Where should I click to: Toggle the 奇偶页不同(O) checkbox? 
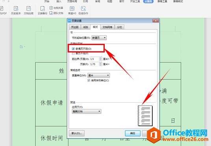click(x=73, y=49)
